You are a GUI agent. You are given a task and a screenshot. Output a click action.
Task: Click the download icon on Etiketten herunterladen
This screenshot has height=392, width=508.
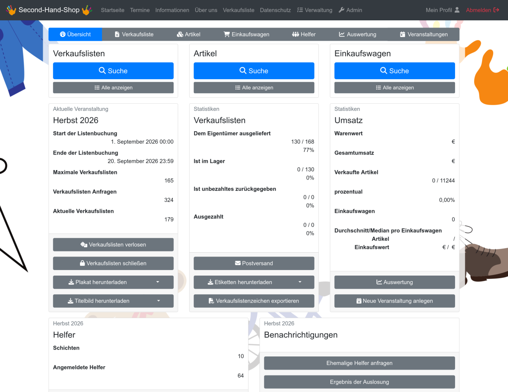[x=210, y=282]
